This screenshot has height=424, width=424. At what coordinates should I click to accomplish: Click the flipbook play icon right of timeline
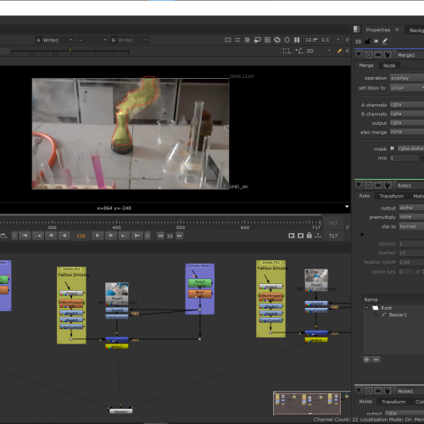tap(292, 236)
